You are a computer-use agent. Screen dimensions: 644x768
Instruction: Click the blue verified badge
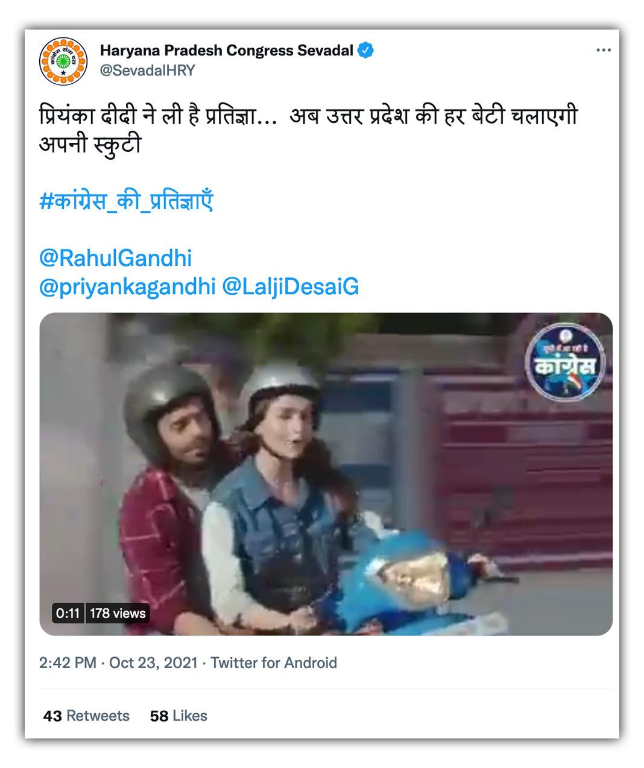365,51
